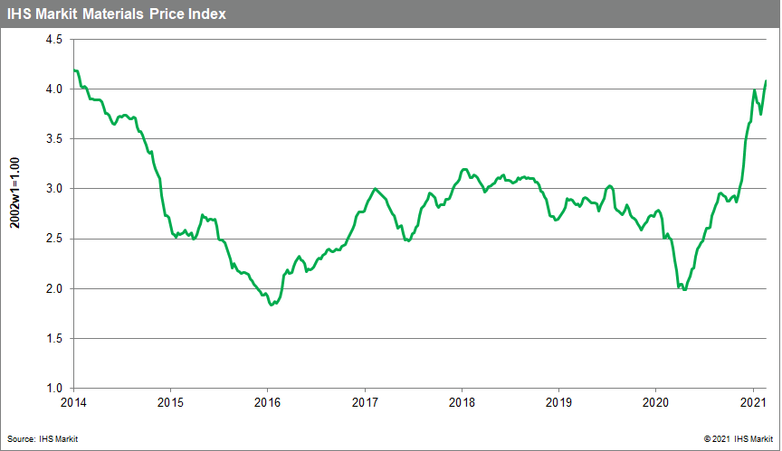This screenshot has height=451, width=782.
Task: Click the 1.5 y-axis tick label
Action: click(52, 338)
